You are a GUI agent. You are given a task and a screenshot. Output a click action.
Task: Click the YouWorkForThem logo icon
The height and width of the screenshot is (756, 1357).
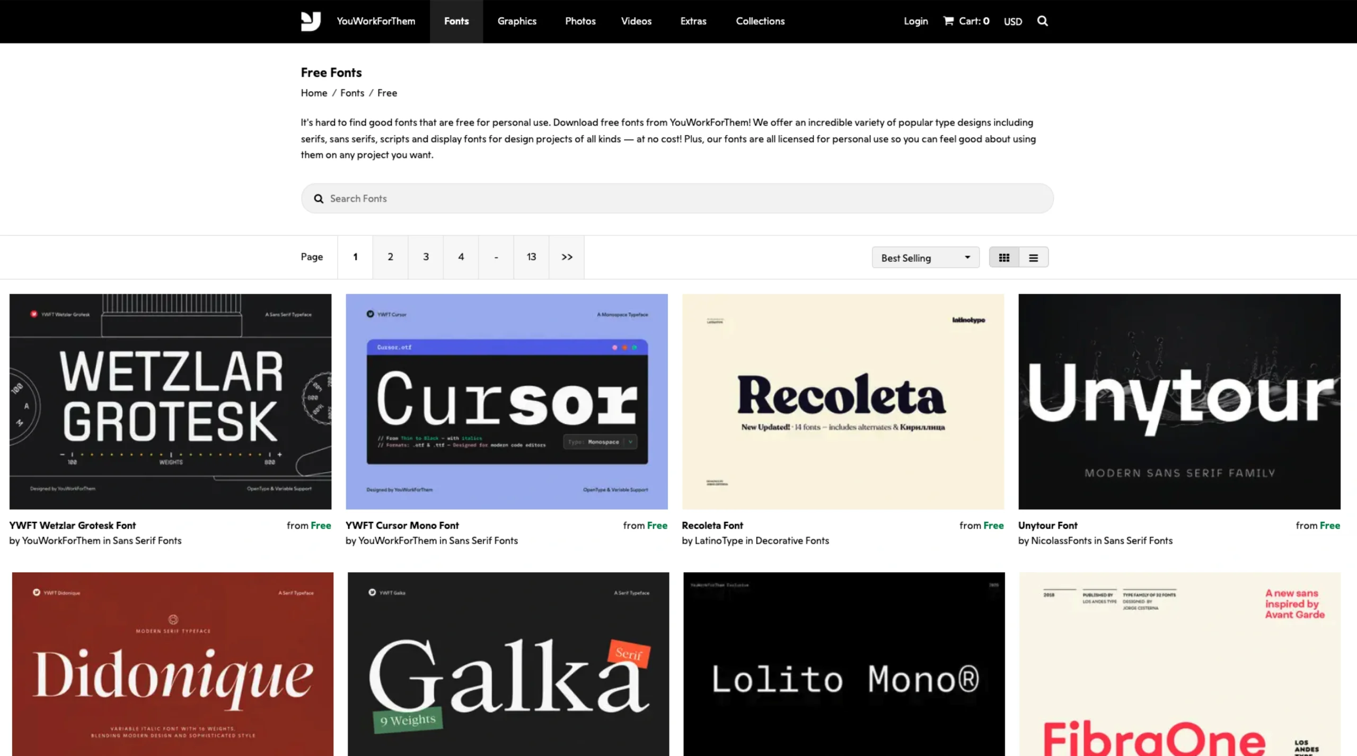click(311, 21)
